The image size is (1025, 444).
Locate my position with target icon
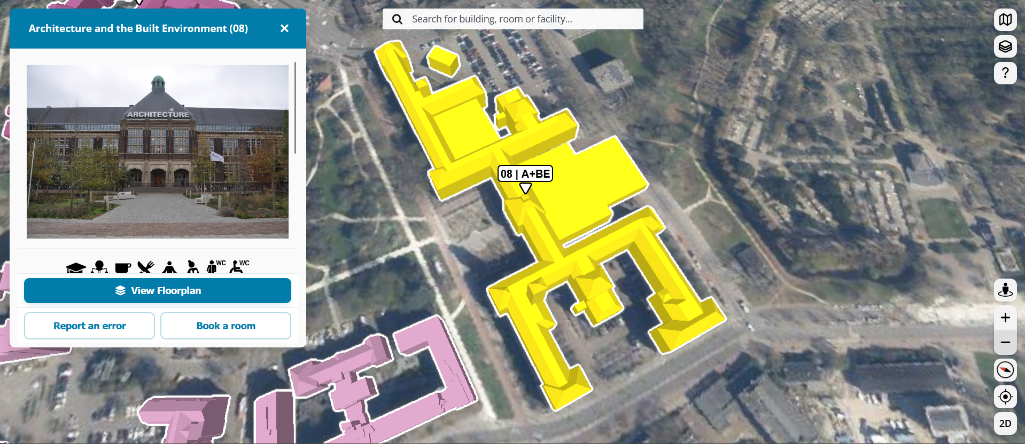click(x=1005, y=397)
